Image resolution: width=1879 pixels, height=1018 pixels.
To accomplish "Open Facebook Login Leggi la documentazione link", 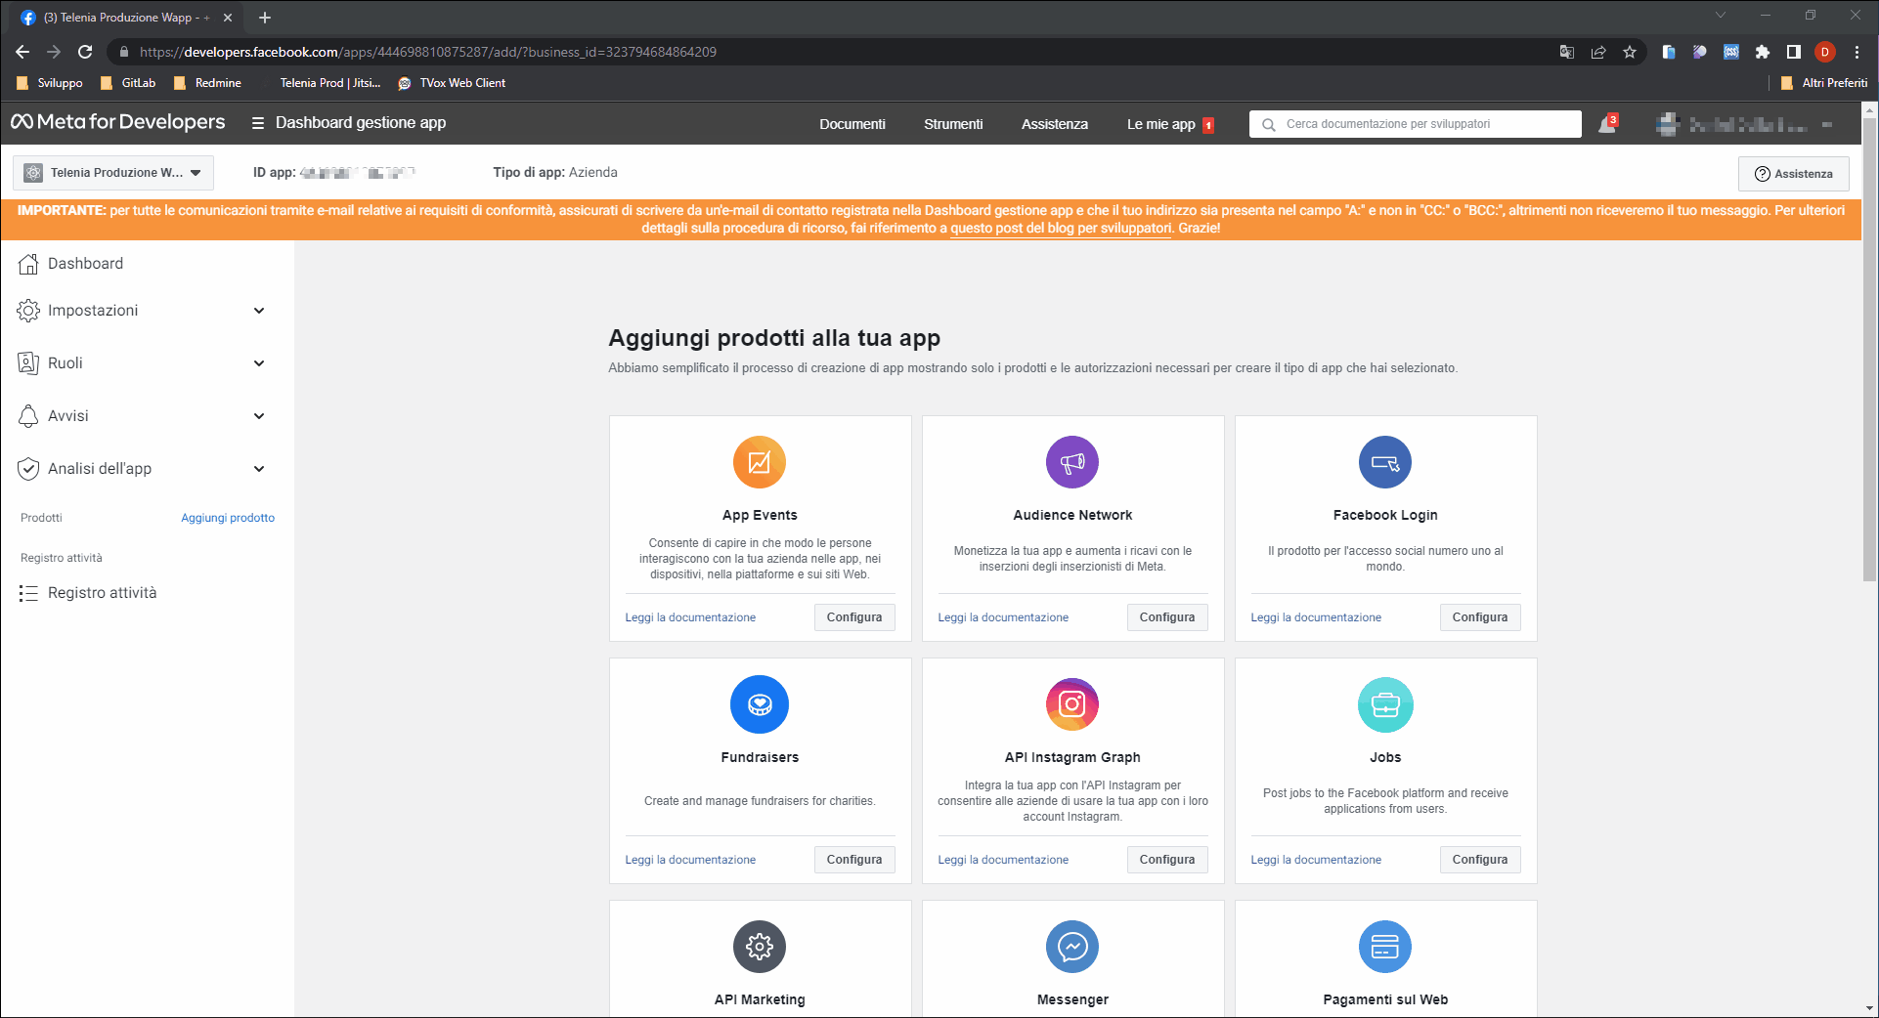I will 1316,617.
